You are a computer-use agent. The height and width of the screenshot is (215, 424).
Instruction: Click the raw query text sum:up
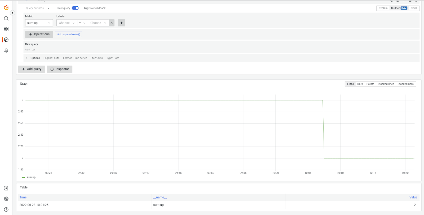click(x=30, y=50)
